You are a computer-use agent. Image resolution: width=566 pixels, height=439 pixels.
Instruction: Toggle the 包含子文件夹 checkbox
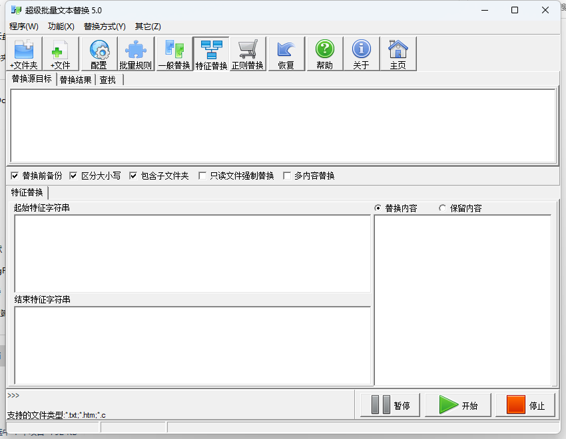click(133, 176)
